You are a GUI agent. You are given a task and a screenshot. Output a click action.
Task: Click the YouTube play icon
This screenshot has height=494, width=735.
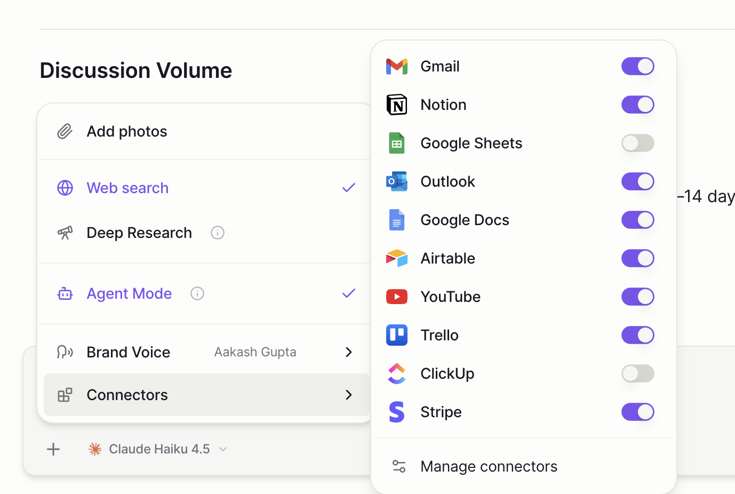coord(396,297)
